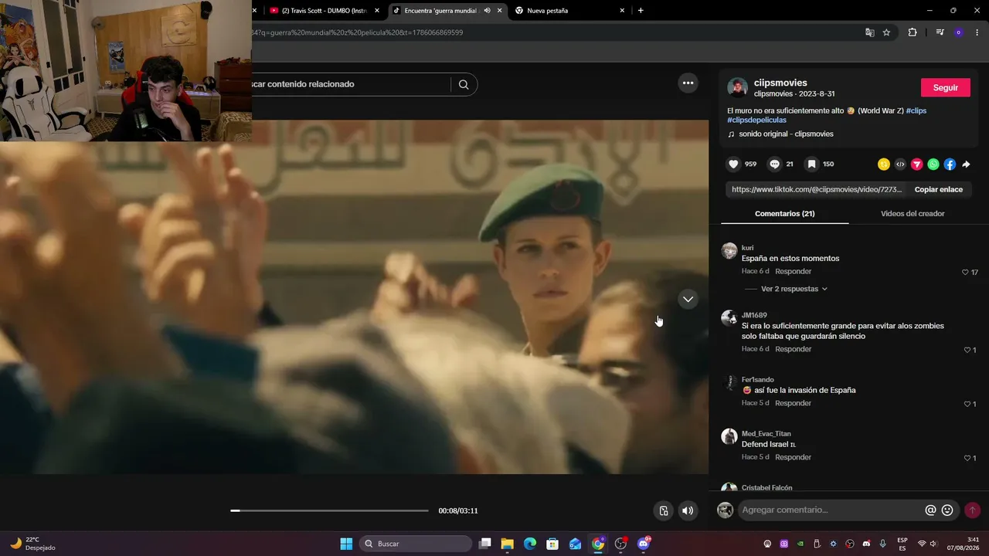The image size is (989, 556).
Task: Mention a user with the @ icon
Action: tap(930, 510)
